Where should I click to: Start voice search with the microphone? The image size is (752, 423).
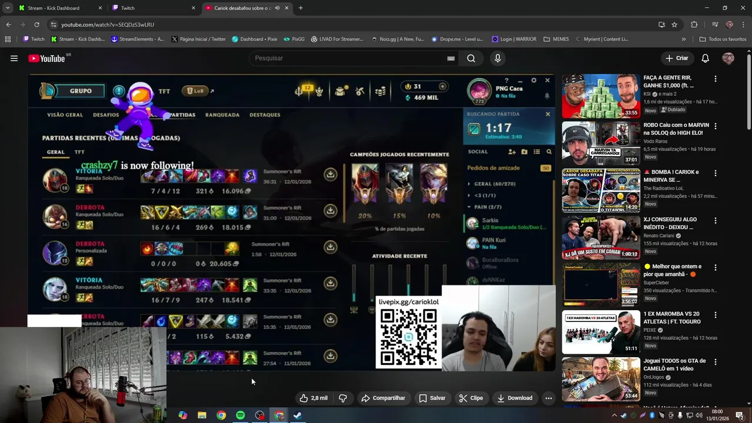pyautogui.click(x=498, y=58)
